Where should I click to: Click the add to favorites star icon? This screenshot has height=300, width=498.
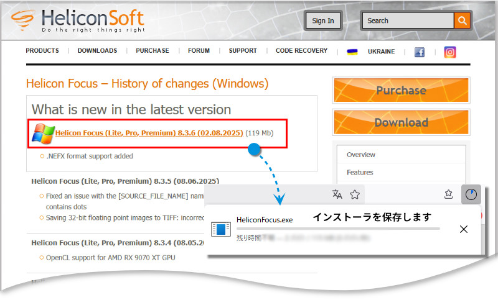pos(355,194)
